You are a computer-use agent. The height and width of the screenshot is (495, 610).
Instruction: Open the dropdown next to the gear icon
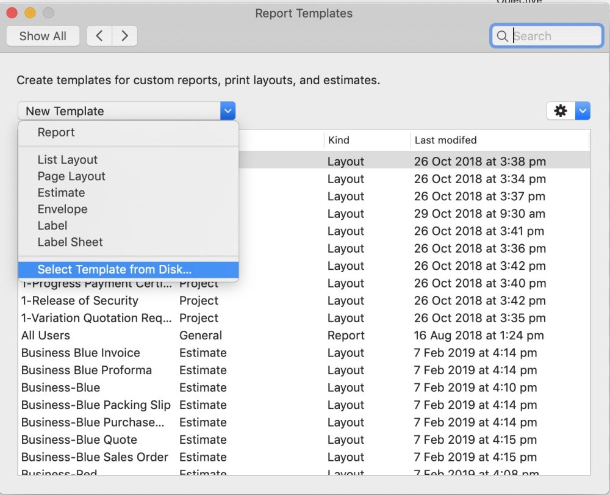(x=582, y=110)
